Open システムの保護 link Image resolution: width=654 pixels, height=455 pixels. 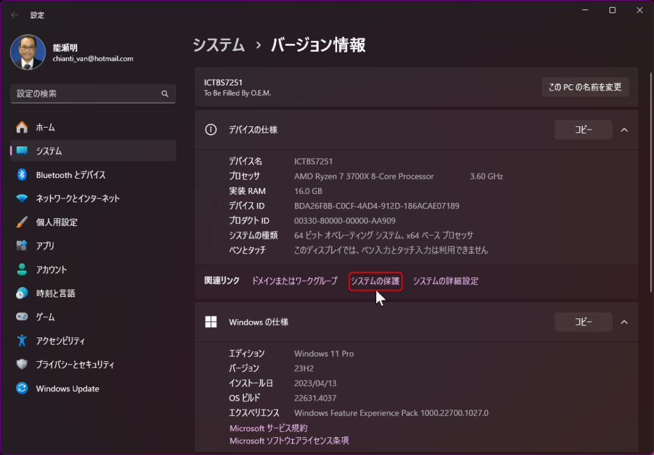376,281
